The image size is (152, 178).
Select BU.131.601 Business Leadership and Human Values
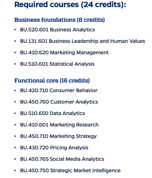(x=83, y=41)
